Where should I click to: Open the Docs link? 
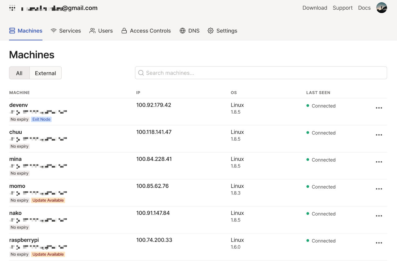pos(364,8)
